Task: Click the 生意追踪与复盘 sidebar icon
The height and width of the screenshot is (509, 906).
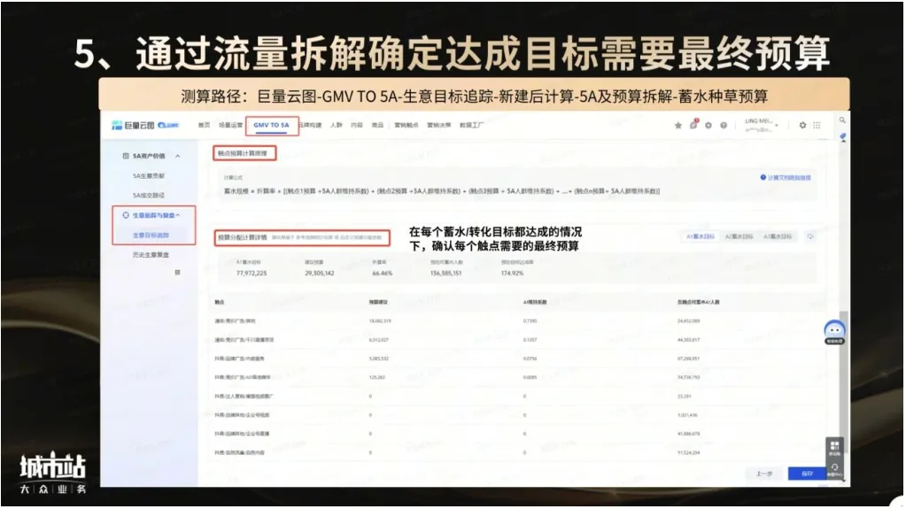Action: (x=126, y=215)
